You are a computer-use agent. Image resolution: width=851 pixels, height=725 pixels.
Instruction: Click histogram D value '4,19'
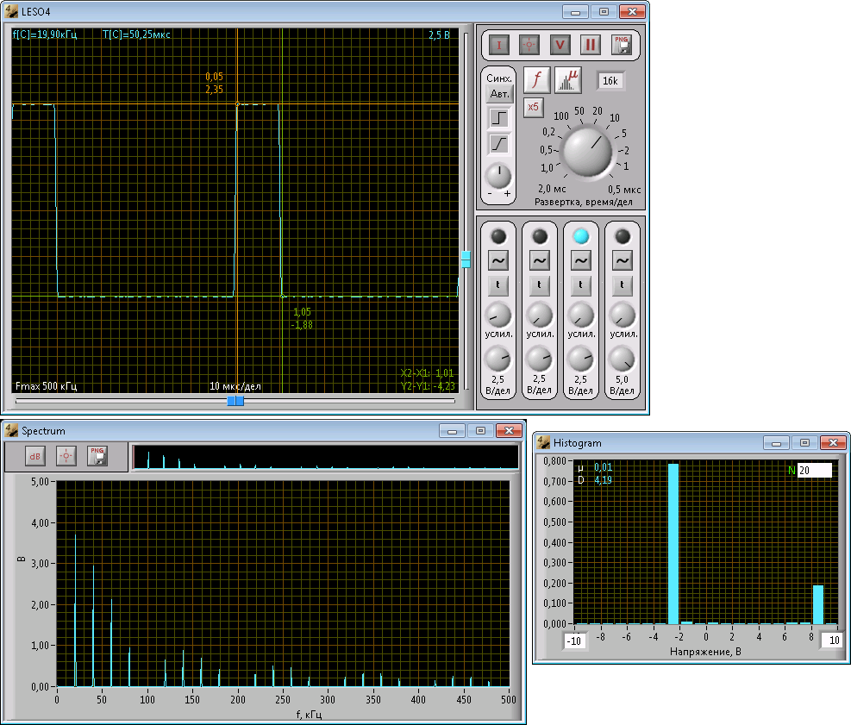coord(603,480)
